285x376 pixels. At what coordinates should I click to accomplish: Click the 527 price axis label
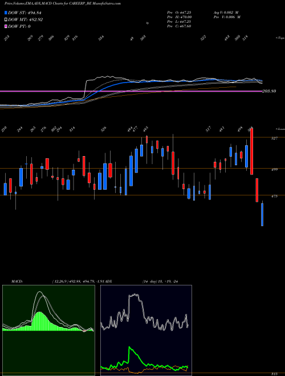(274, 138)
